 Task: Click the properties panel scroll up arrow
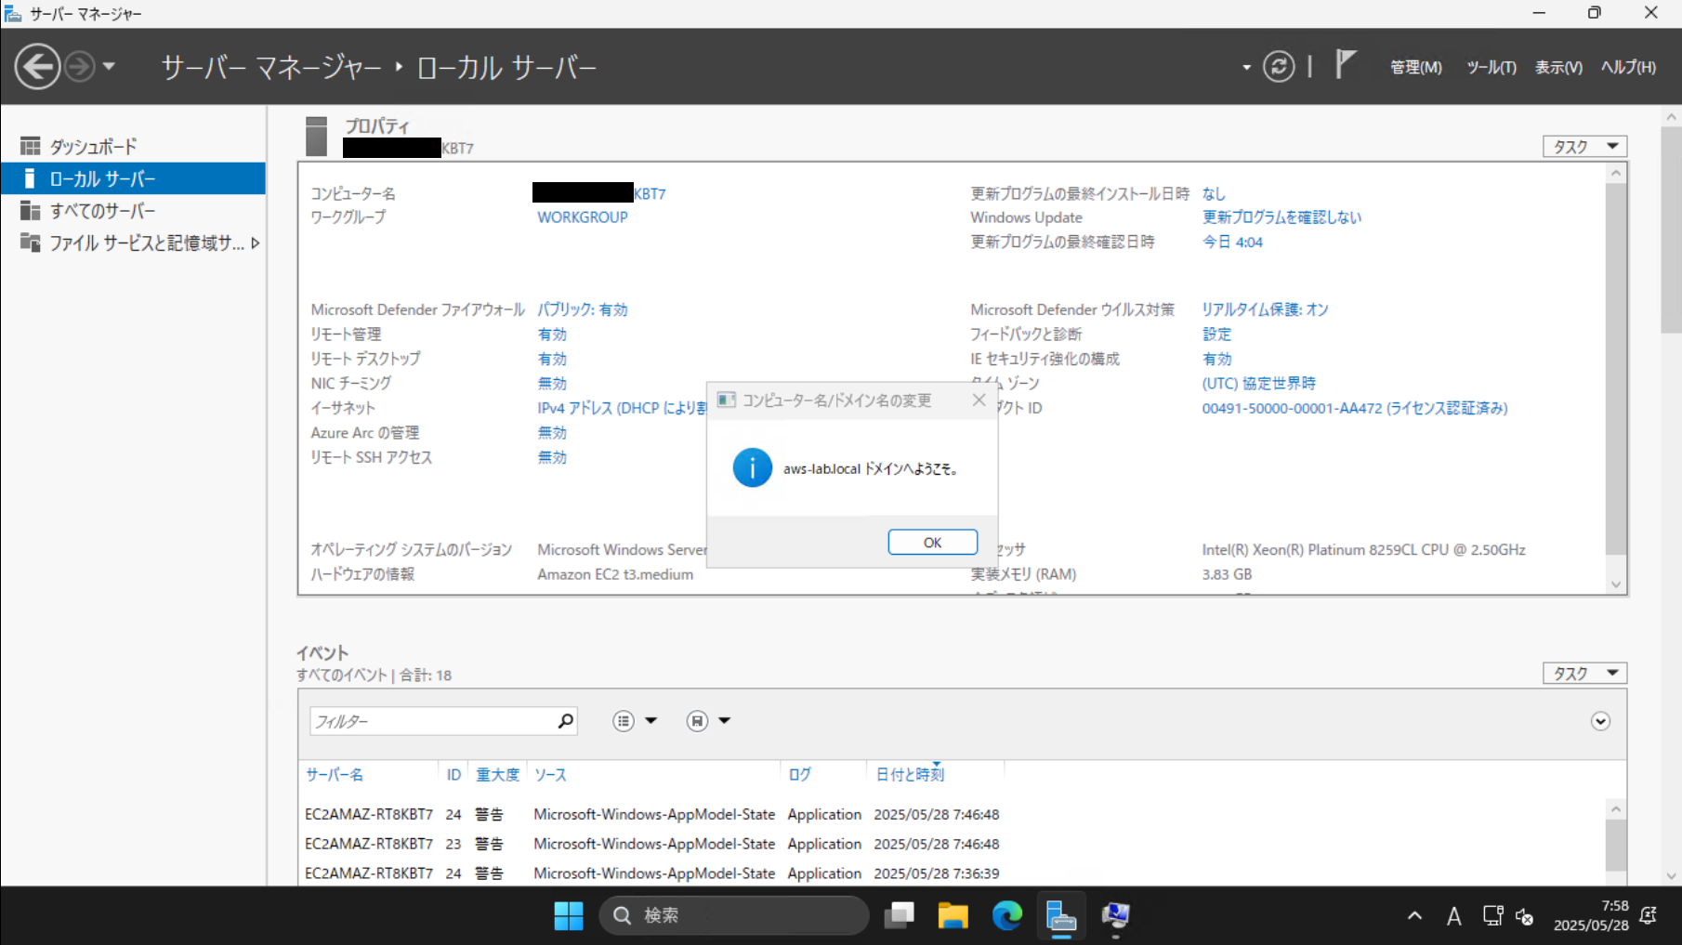1616,173
